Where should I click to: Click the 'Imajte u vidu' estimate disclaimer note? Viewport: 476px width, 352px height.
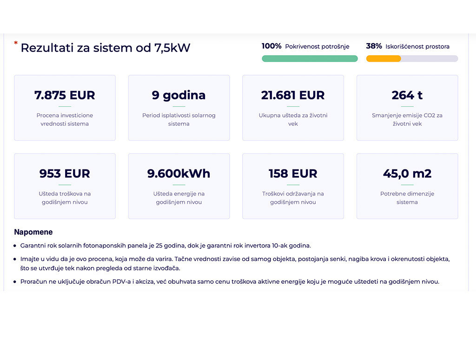(235, 263)
